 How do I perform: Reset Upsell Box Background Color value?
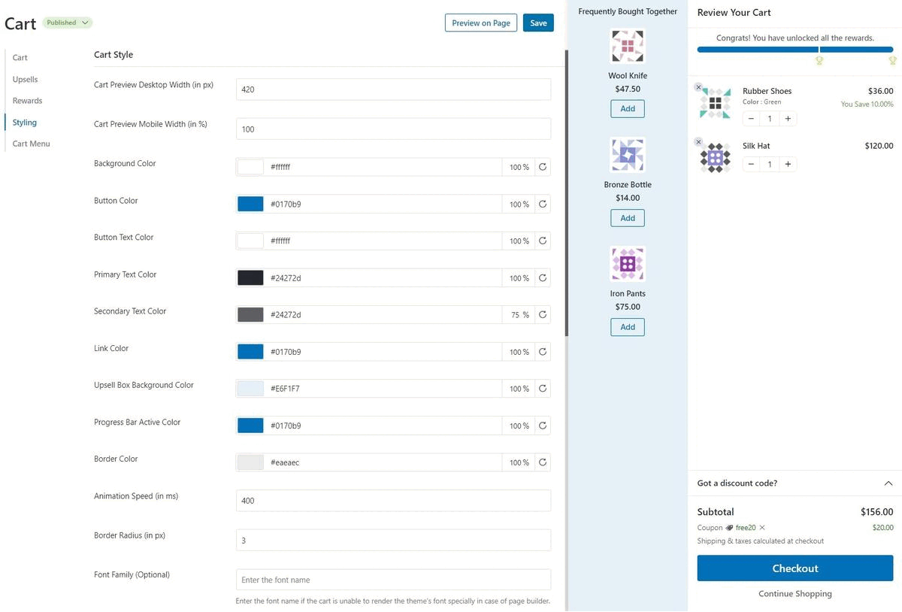pos(543,388)
